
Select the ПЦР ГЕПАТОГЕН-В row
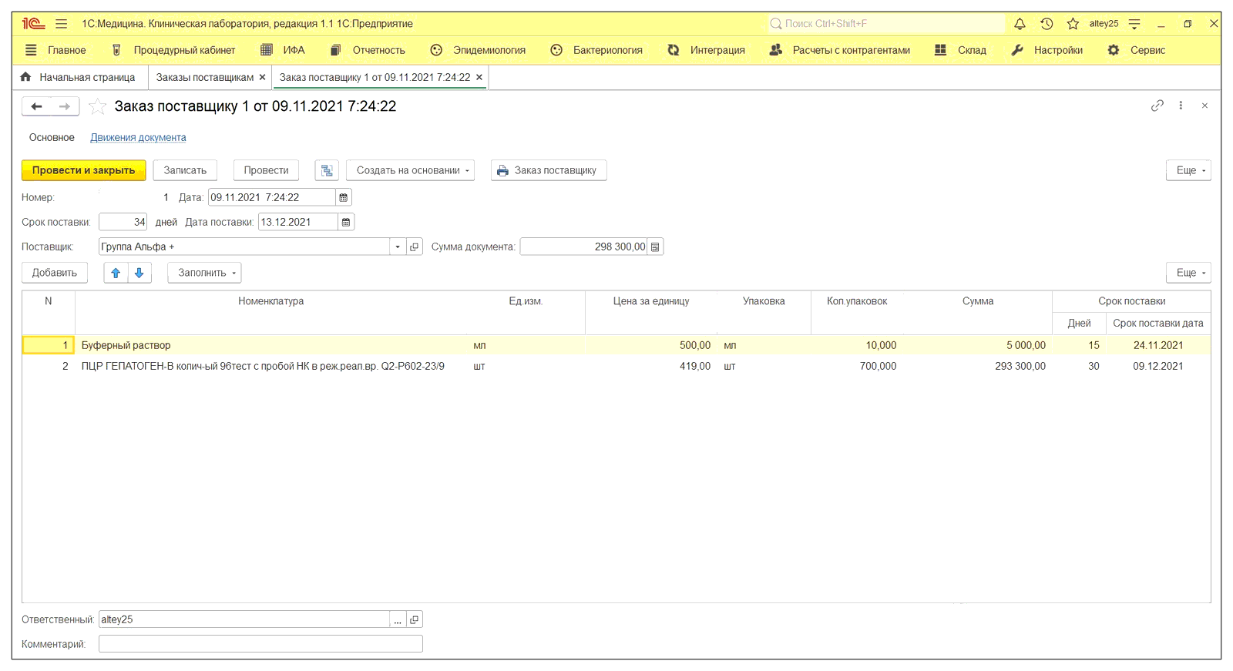[616, 366]
